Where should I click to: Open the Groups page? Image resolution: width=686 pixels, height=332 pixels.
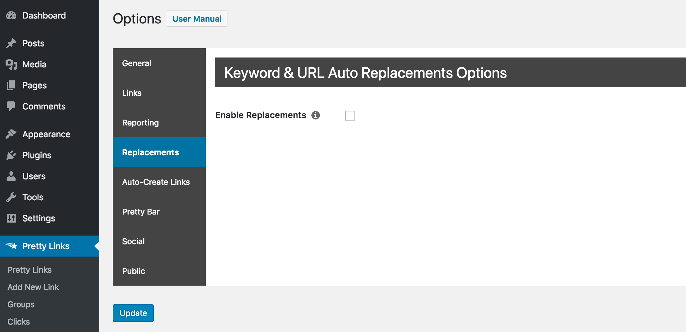click(x=21, y=304)
